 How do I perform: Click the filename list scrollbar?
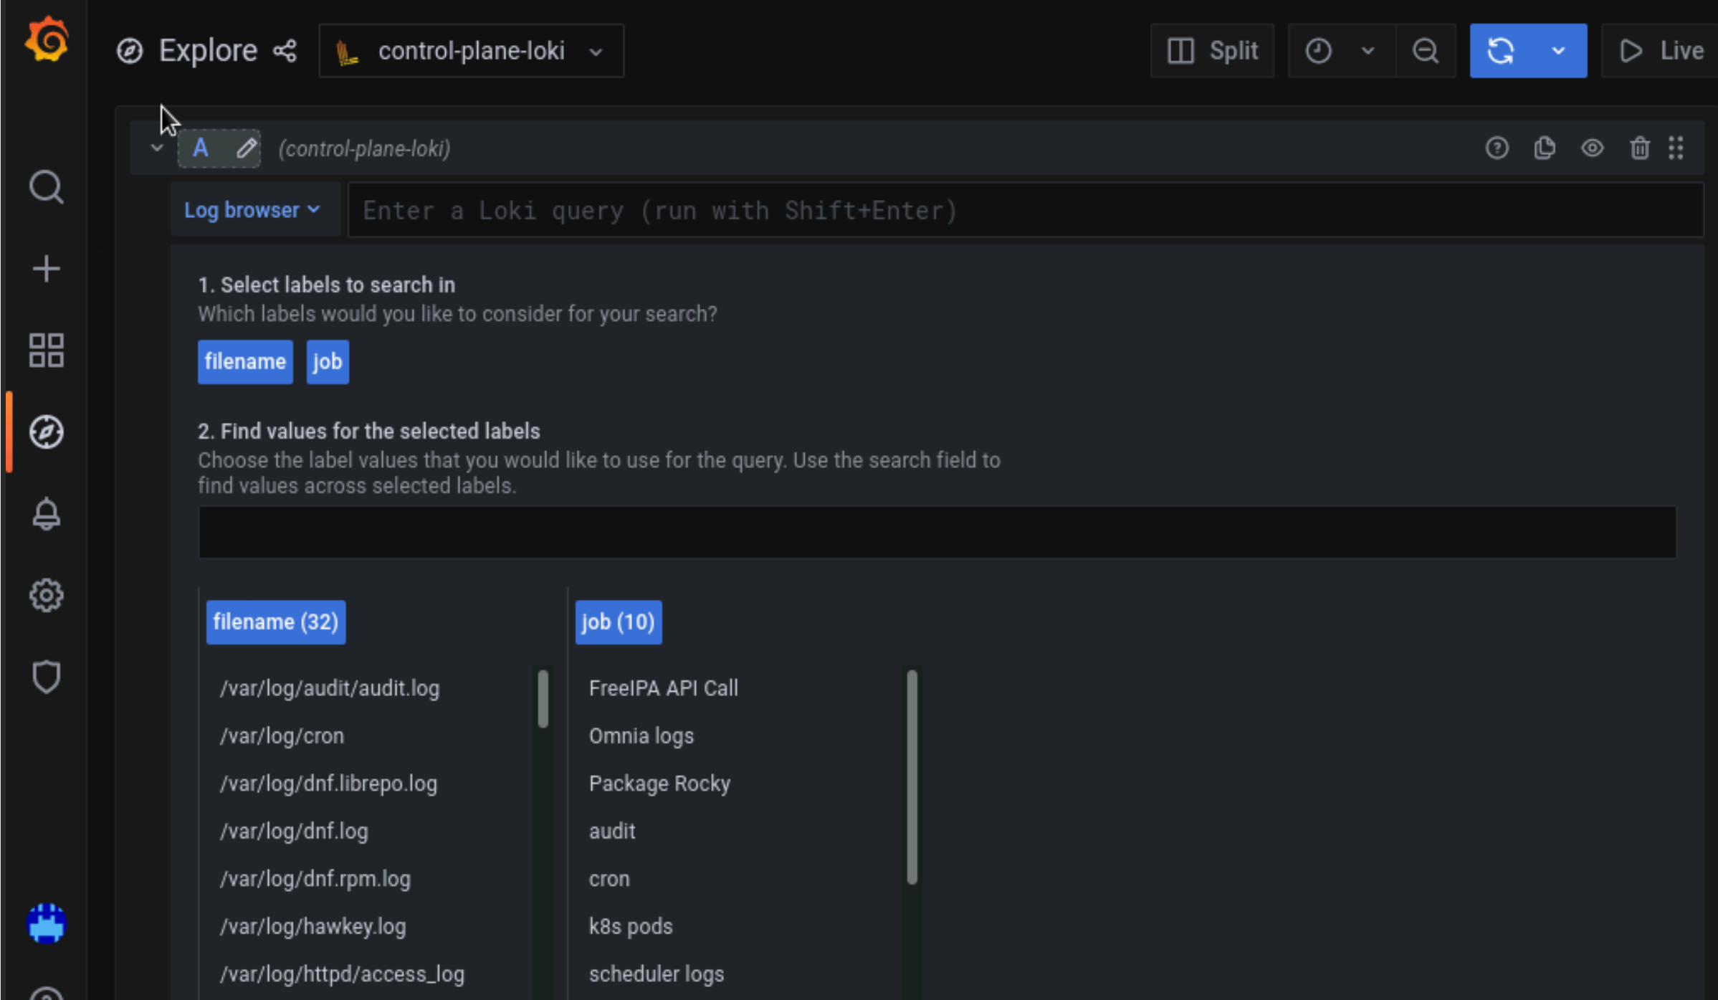(543, 699)
